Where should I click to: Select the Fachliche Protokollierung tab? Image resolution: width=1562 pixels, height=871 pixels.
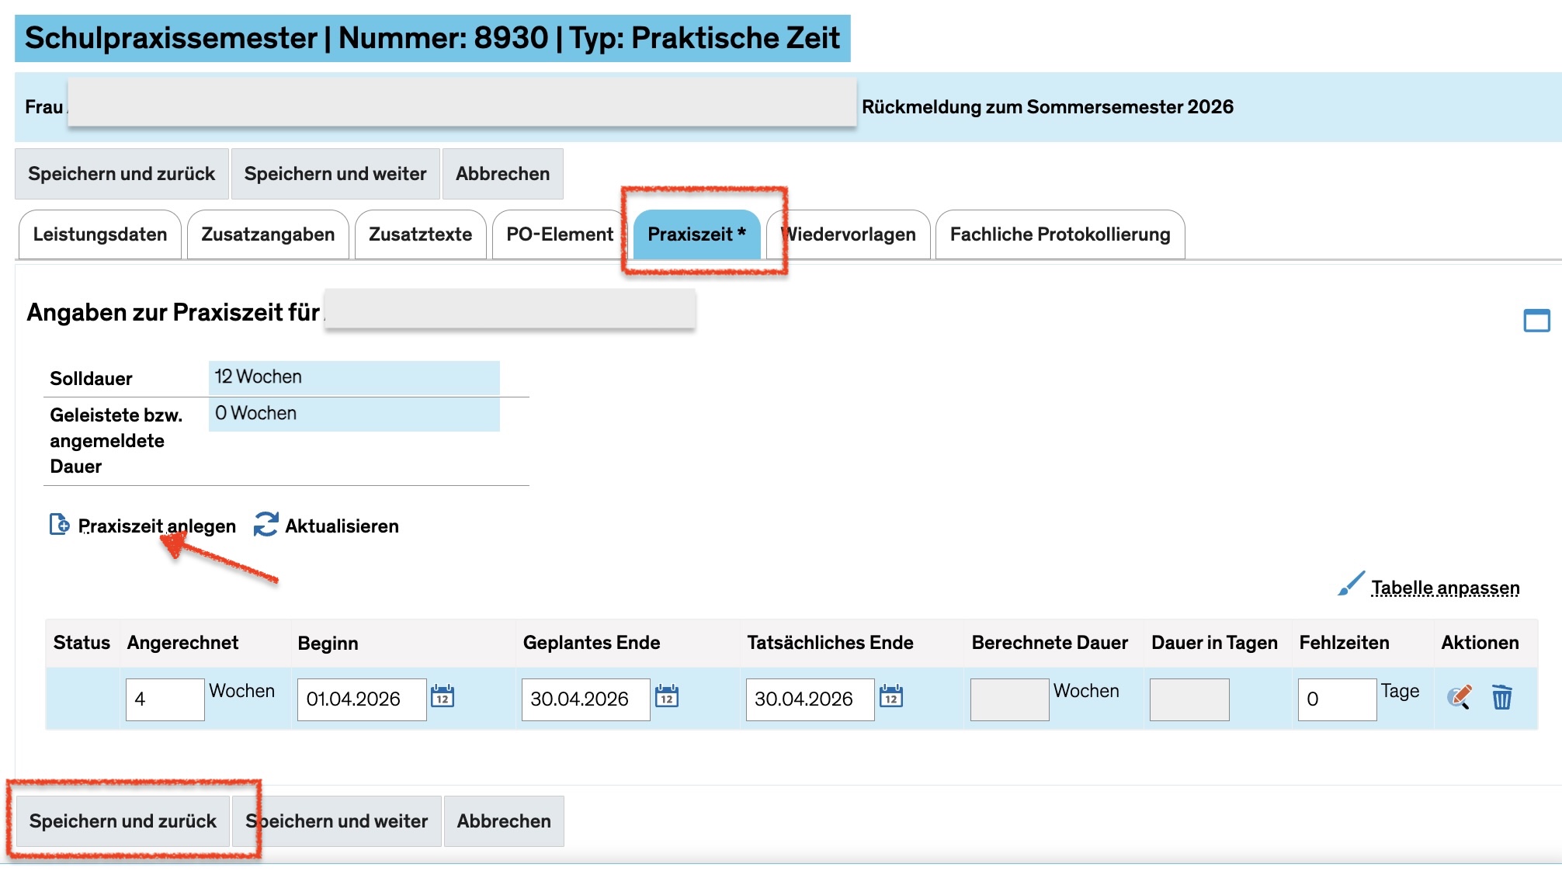(1060, 234)
